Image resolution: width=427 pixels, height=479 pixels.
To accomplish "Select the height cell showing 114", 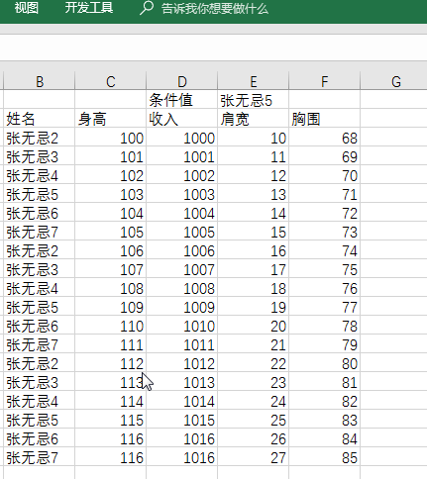I will (111, 401).
